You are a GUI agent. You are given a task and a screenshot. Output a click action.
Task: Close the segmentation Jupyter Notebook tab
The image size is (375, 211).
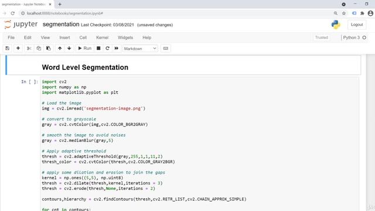click(50, 4)
